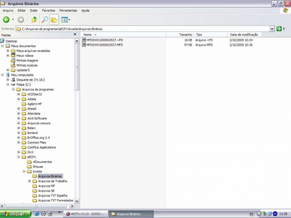This screenshot has height=218, width=291.
Task: Collapse the Sweda folder node
Action: 24,171
